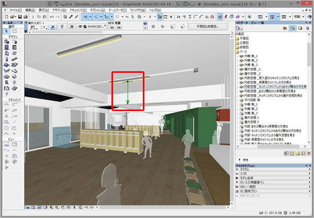Open the カスタム quick option dropdown

click(x=274, y=169)
